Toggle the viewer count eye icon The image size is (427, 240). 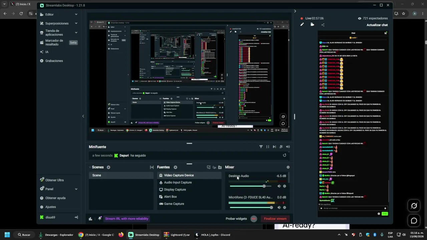[360, 18]
